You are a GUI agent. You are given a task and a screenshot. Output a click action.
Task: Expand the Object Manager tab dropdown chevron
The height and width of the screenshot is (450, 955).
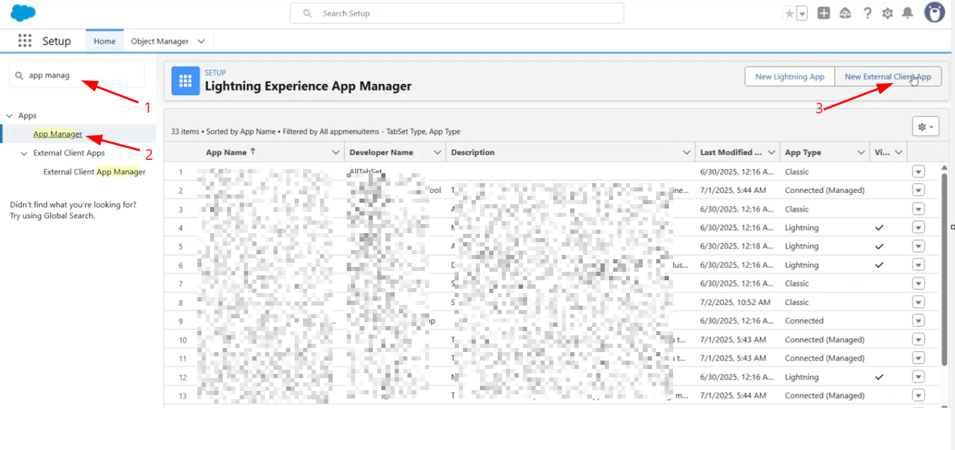[x=202, y=42]
